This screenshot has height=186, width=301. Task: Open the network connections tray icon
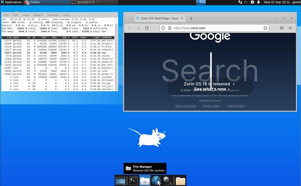coord(240,2)
